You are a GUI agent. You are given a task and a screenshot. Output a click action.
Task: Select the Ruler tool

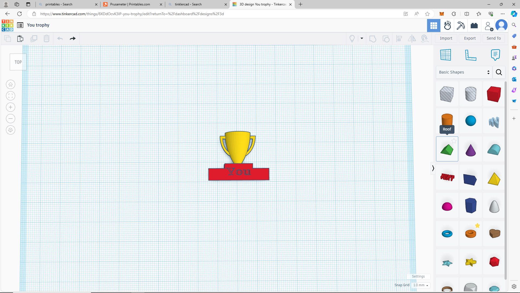coord(470,55)
